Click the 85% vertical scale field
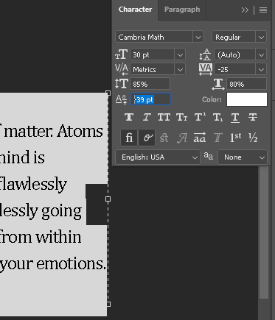275x320 pixels. (150, 84)
